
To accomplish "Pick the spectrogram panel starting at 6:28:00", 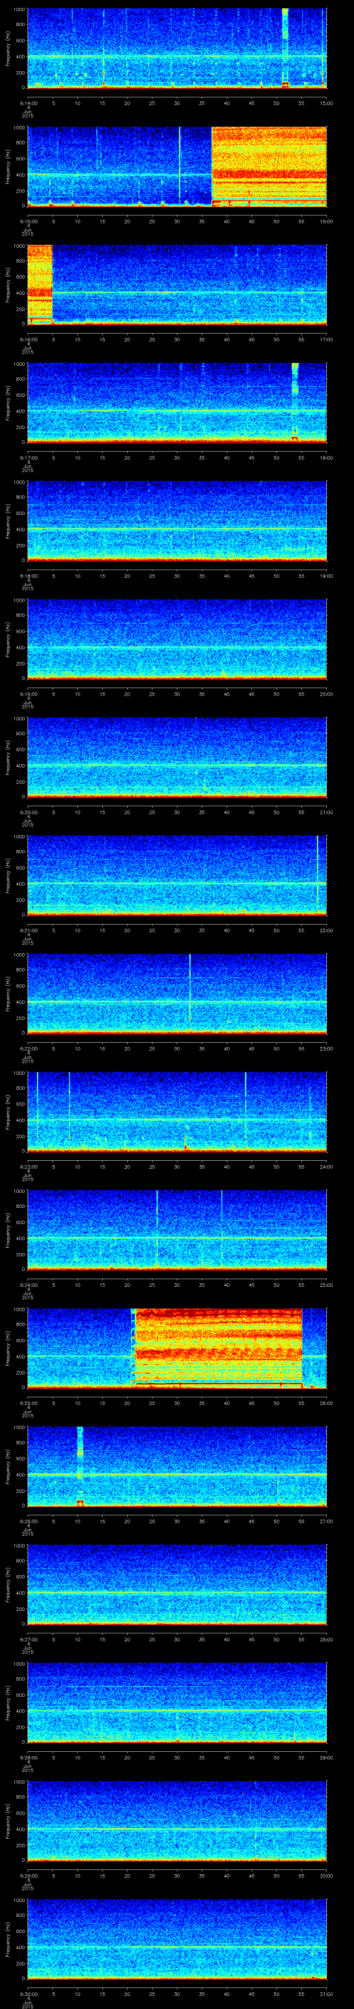I will 177,1703.
